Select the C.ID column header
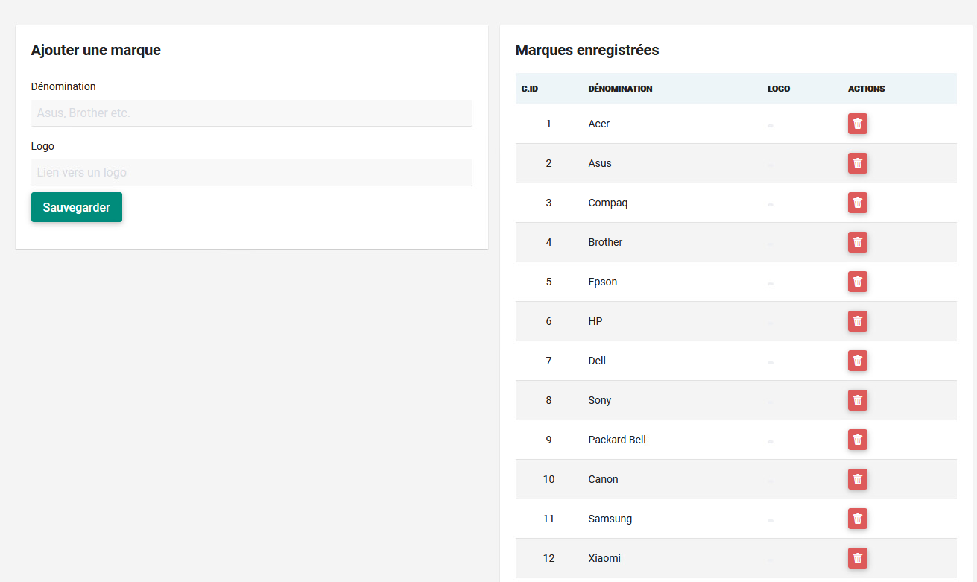 coord(530,89)
